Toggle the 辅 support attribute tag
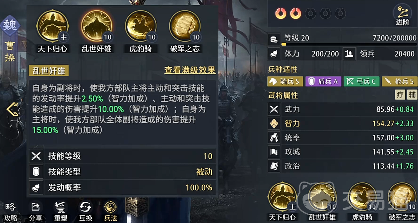Image resolution: width=418 pixels, height=223 pixels. (x=411, y=95)
